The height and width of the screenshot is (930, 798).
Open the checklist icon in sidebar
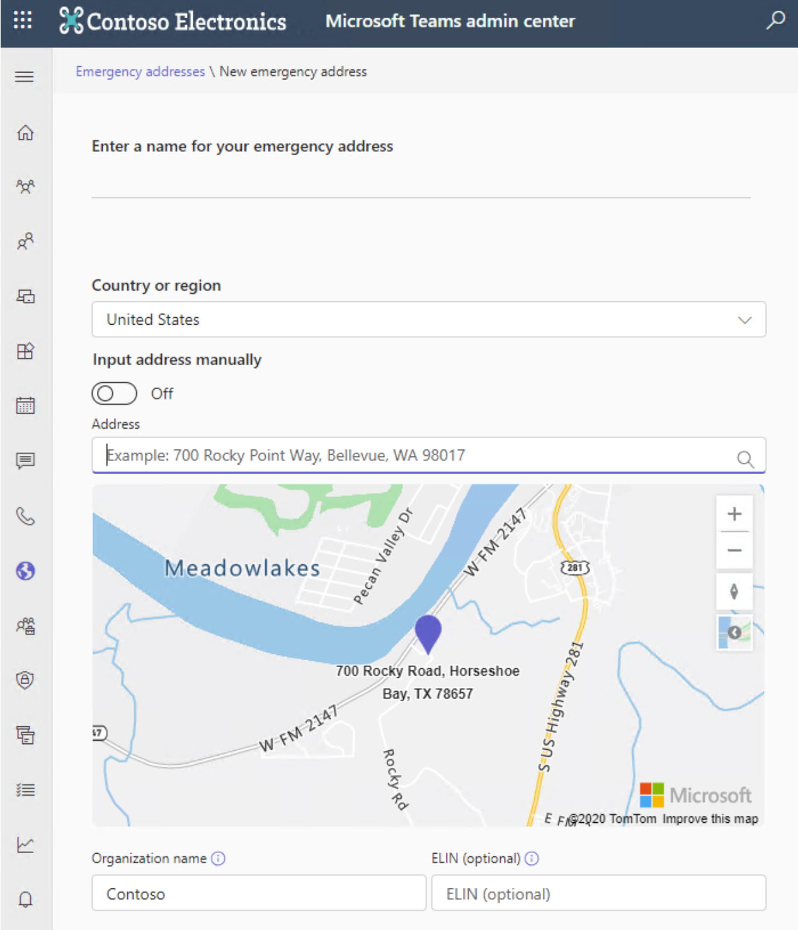point(25,790)
